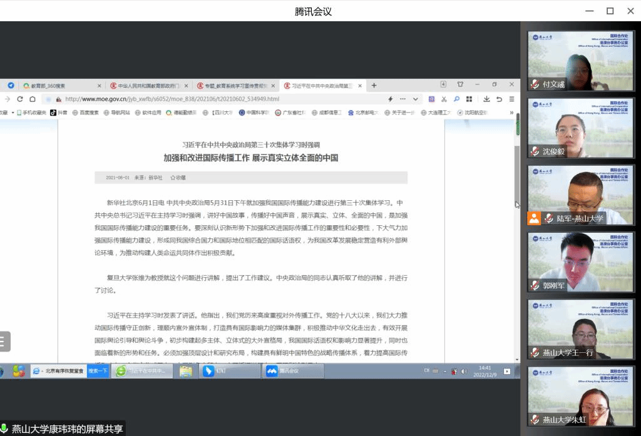Click the tab counter icon showing 4
Screen dimensions: 641x436
click(x=443, y=84)
